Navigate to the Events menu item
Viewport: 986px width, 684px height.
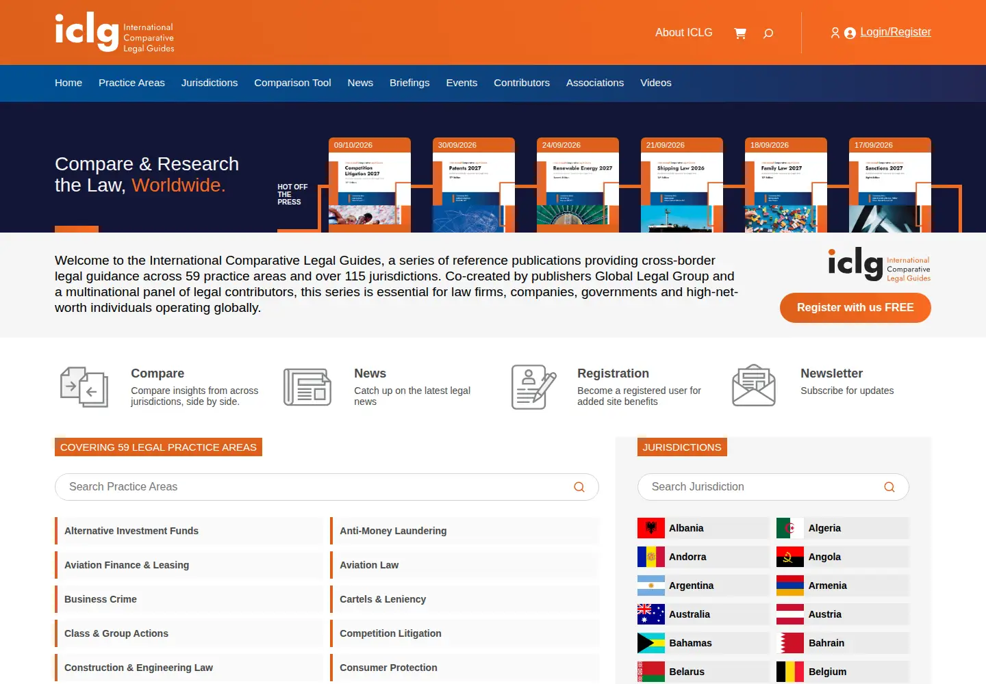click(462, 83)
